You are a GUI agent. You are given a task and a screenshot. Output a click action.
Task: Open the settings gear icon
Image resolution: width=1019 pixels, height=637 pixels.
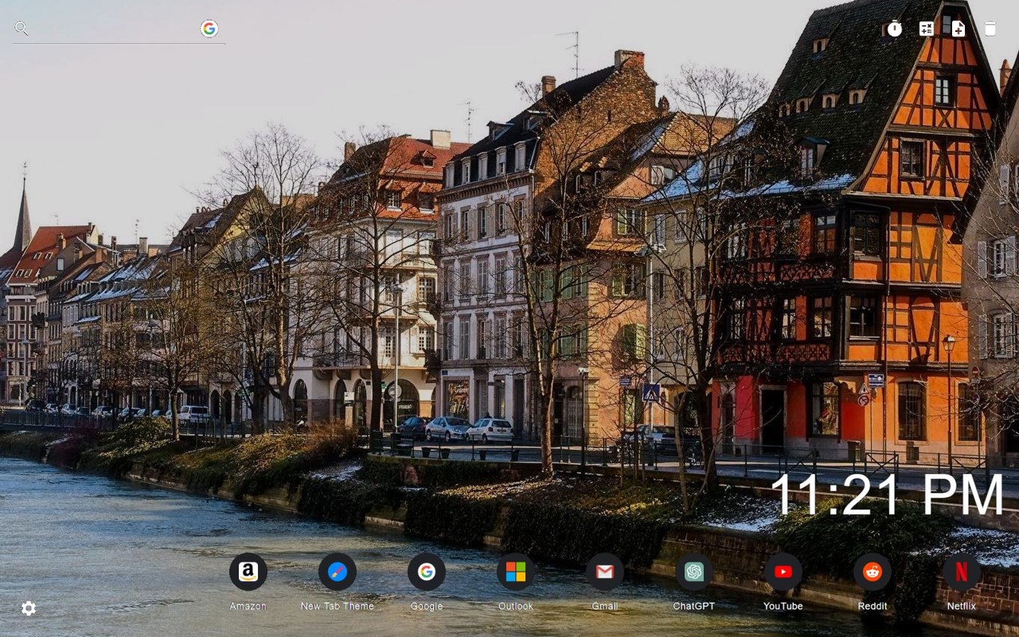click(29, 608)
